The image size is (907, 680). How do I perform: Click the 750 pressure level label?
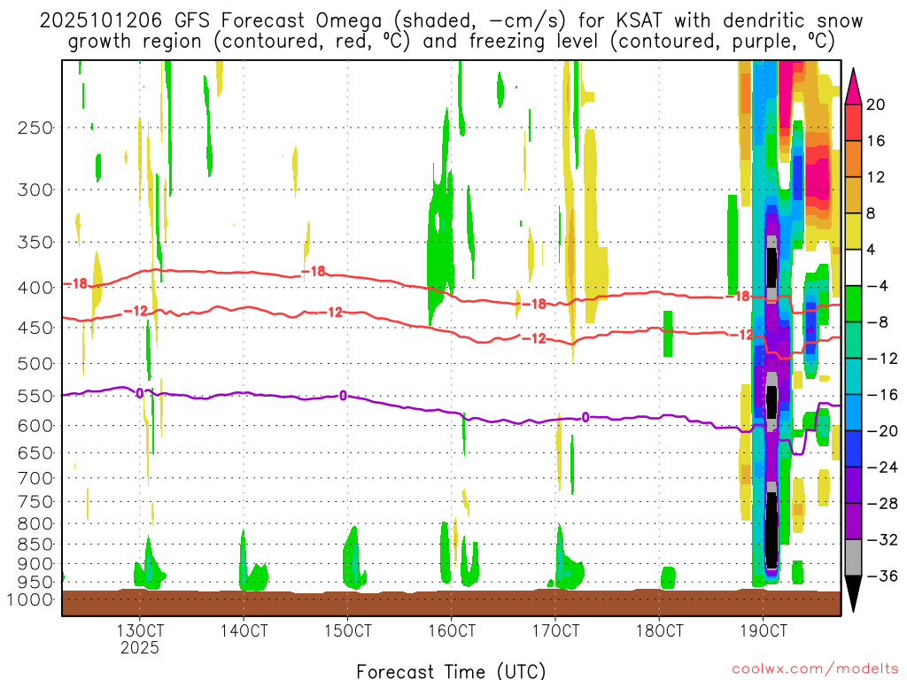coord(35,502)
